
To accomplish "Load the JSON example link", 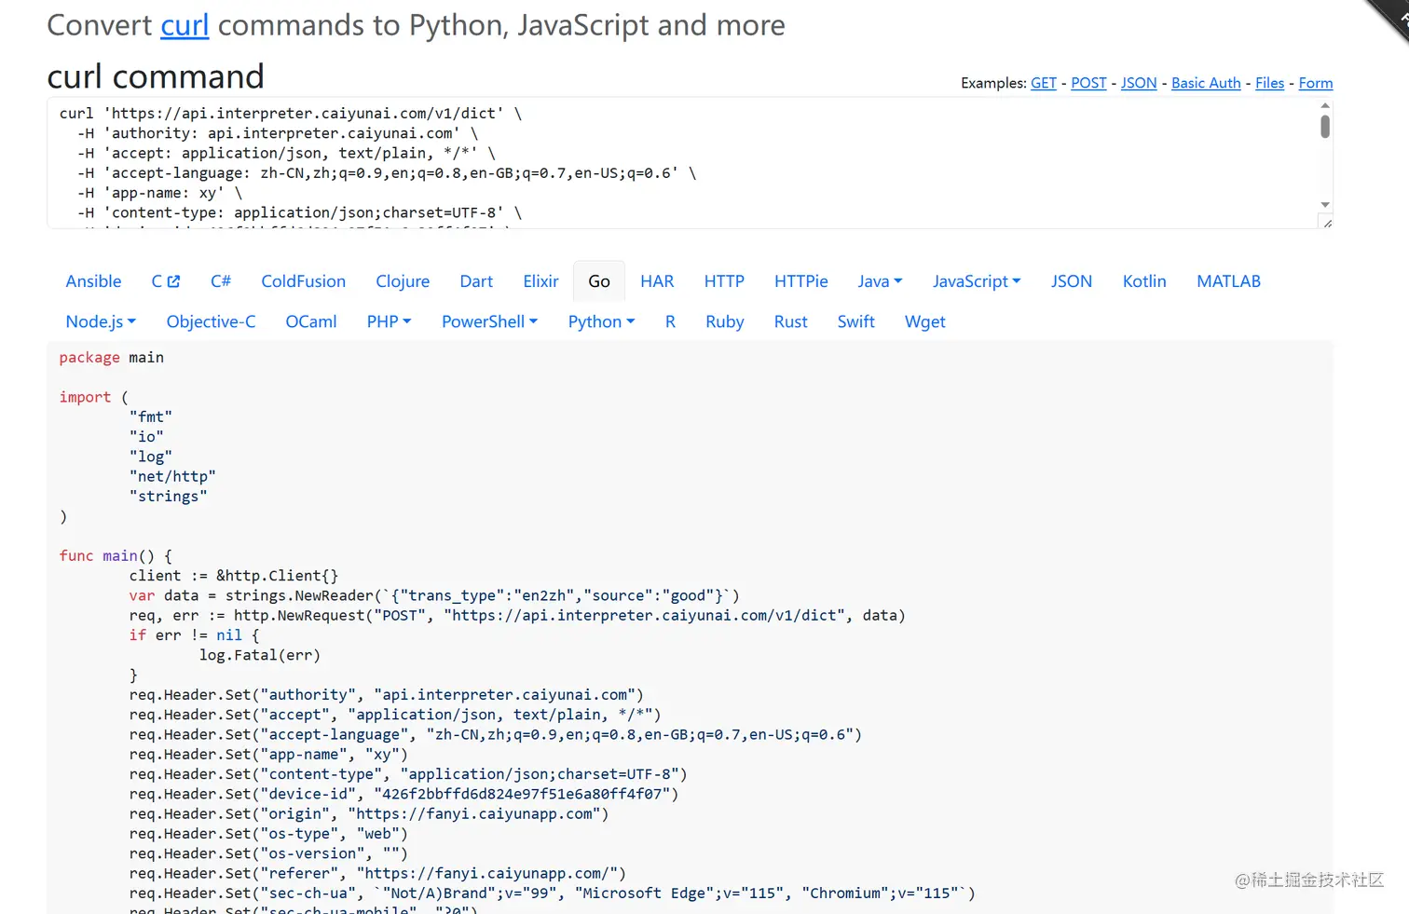I will [1138, 83].
